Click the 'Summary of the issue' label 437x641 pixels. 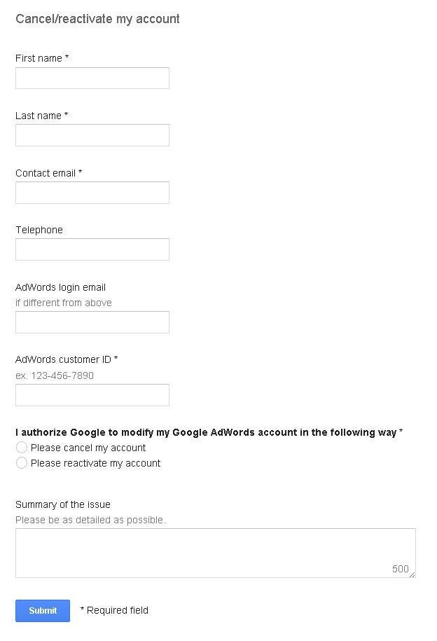click(x=63, y=504)
